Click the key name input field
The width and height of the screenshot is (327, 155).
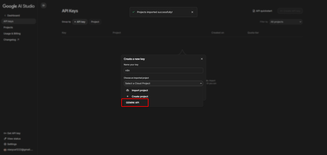[x=163, y=70]
